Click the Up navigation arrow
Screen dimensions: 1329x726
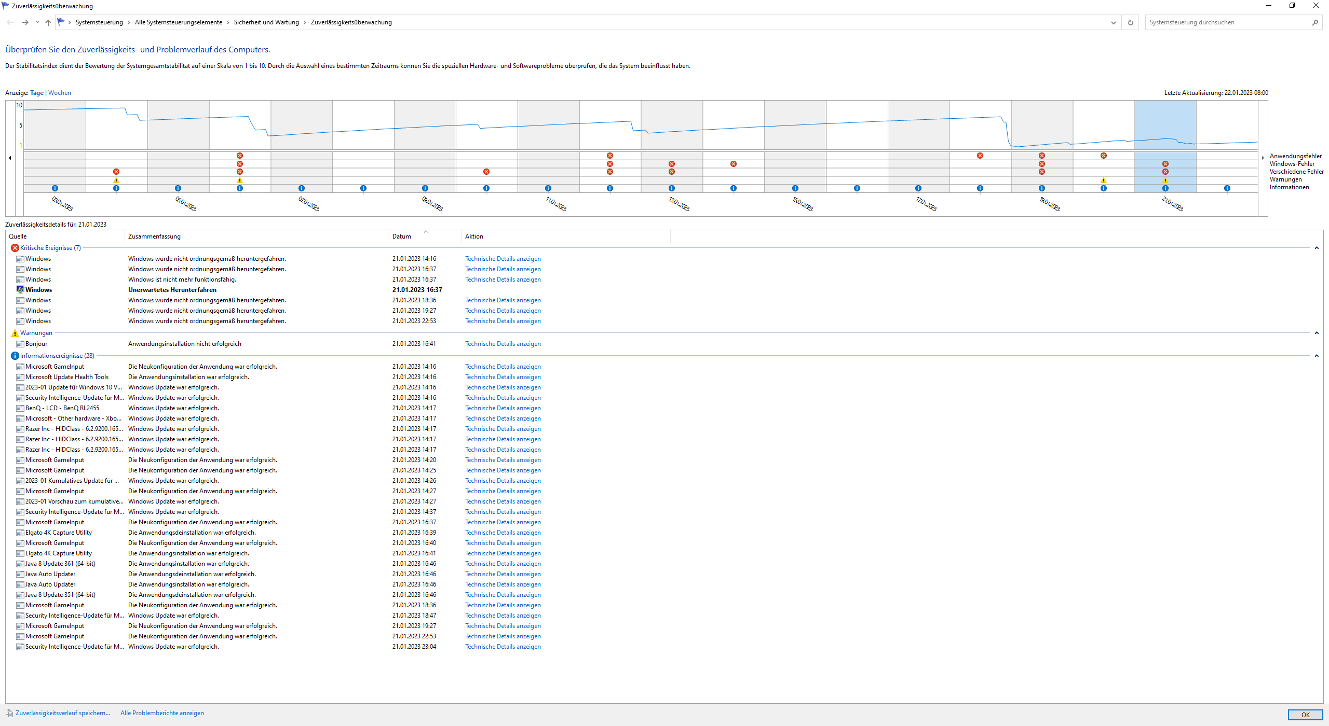48,22
